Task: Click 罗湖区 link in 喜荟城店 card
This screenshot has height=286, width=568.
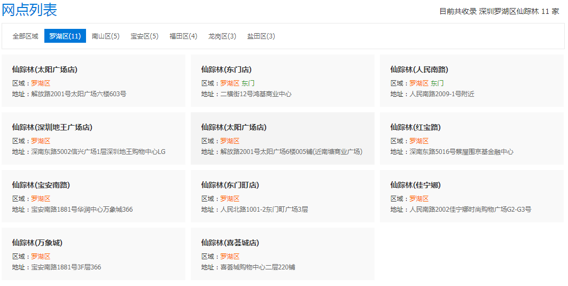Action: 230,256
